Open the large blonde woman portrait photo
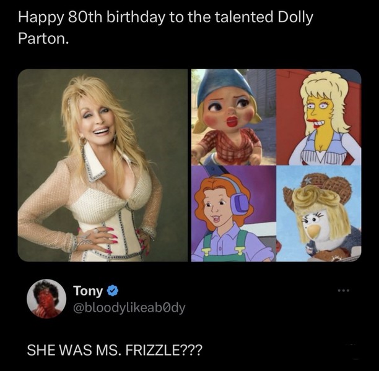This screenshot has width=379, height=371. (102, 165)
